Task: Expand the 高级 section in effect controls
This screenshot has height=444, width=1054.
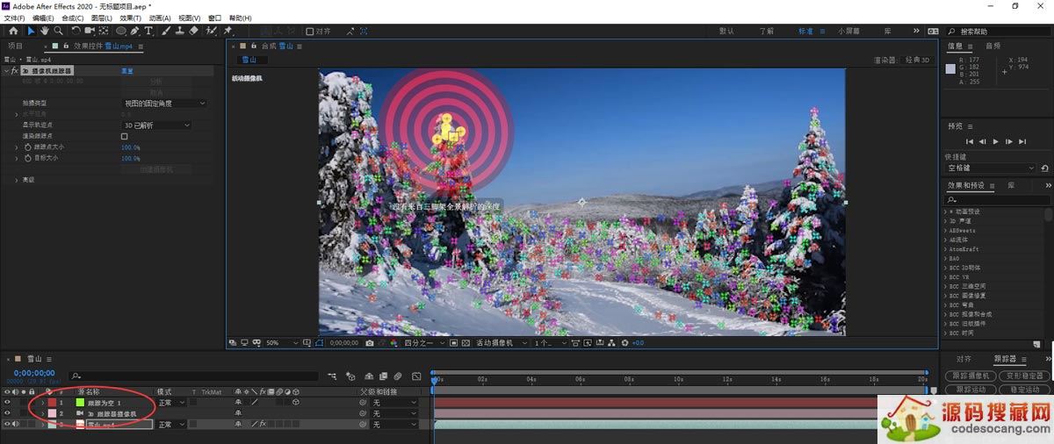Action: [16, 180]
